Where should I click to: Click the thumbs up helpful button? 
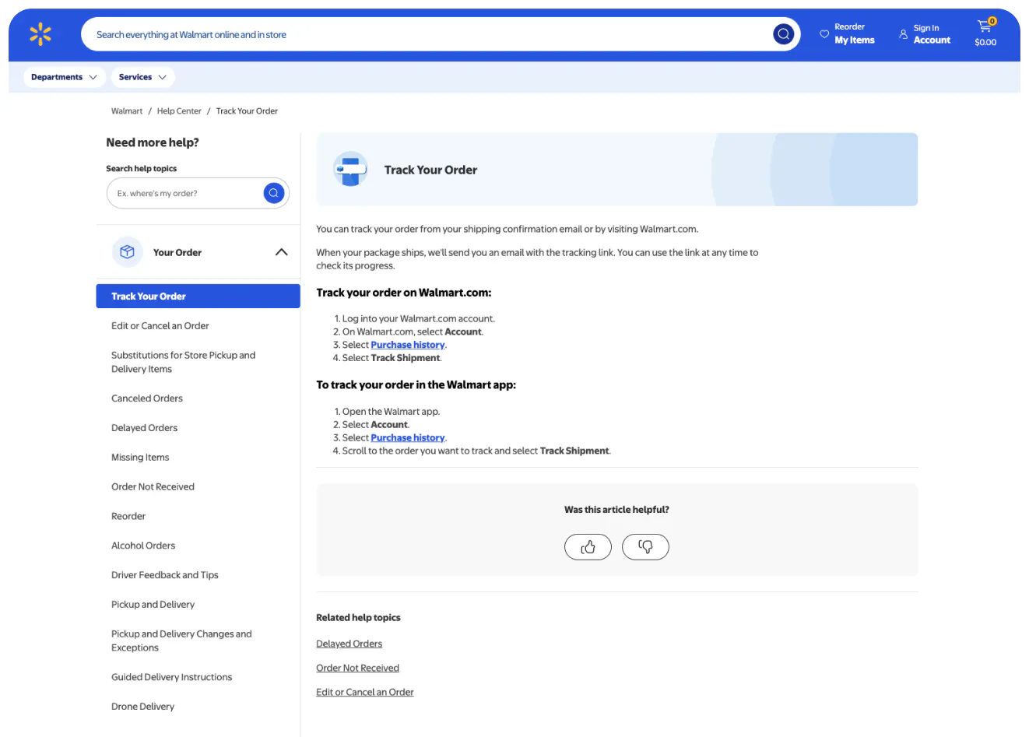tap(588, 547)
